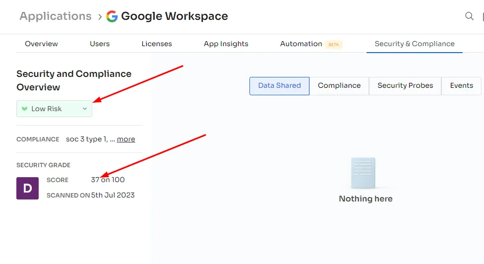Click the COMPLIANCE label

(38, 139)
